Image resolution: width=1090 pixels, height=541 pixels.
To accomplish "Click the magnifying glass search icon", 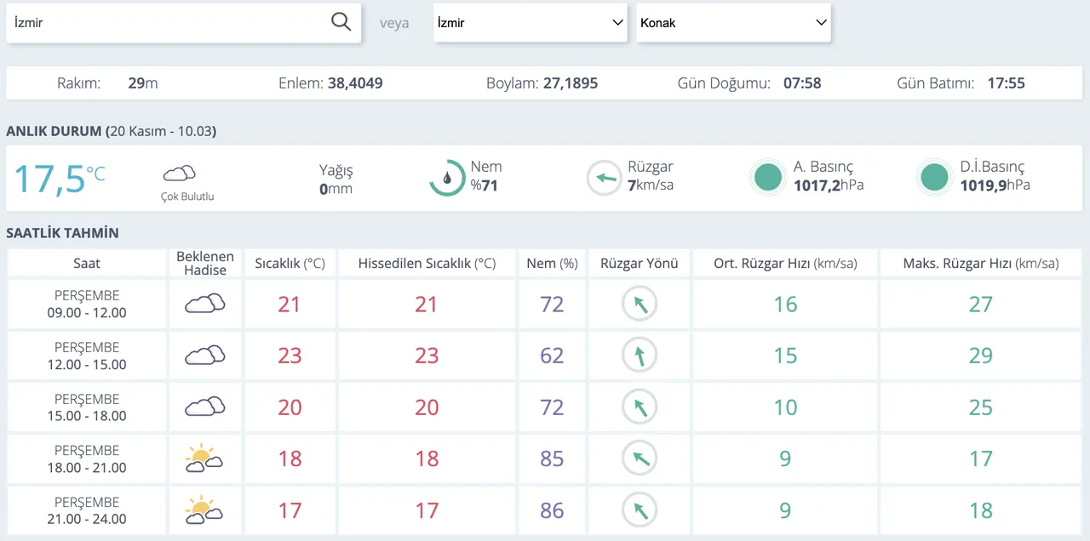I will 341,23.
